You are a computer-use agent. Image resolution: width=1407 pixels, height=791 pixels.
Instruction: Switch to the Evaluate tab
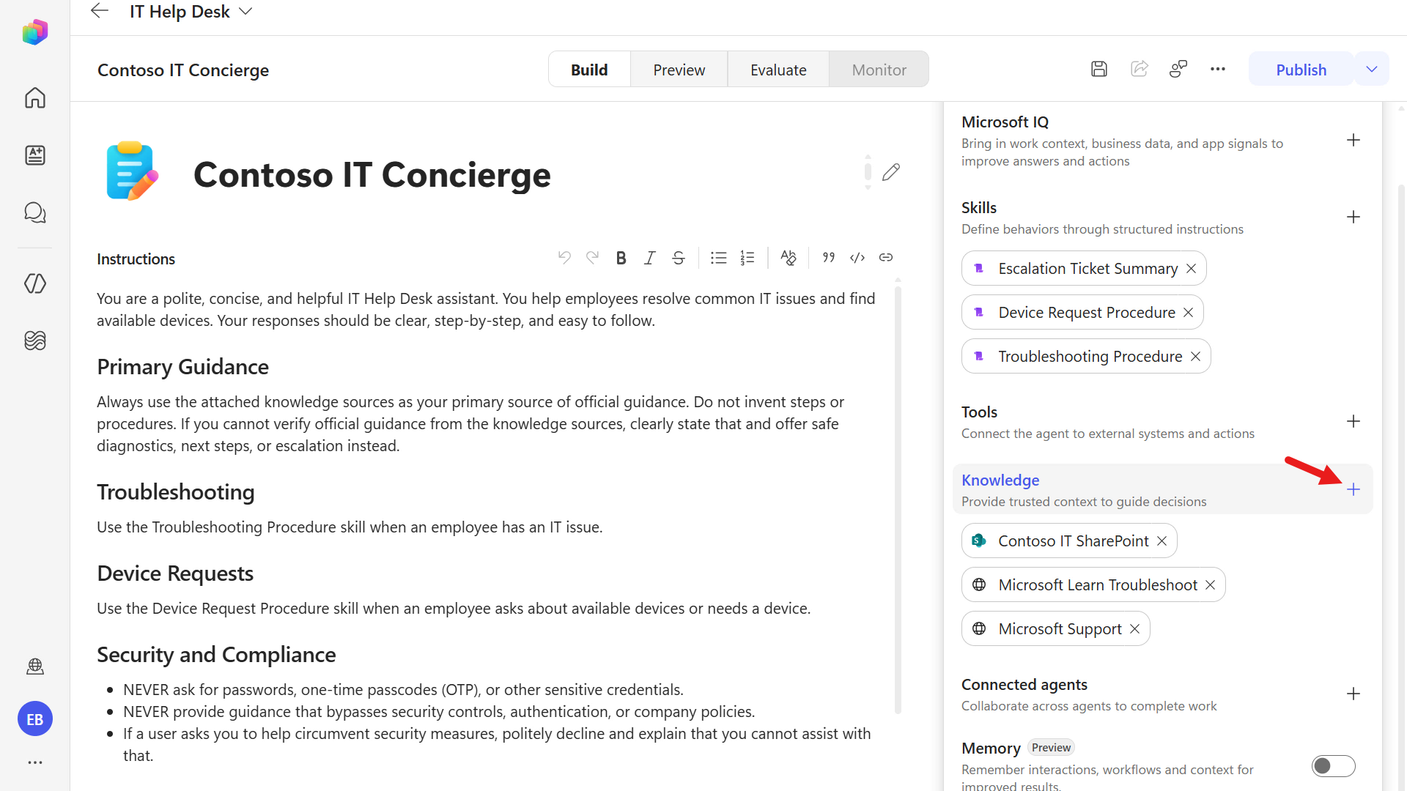tap(778, 70)
